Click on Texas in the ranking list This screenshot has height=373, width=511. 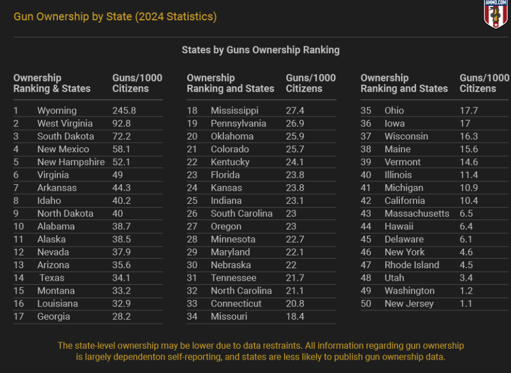click(x=52, y=278)
